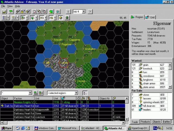Image resolution: width=174 pixels, height=131 pixels.
Task: Click the previous turn arrow button
Action: (x=68, y=11)
